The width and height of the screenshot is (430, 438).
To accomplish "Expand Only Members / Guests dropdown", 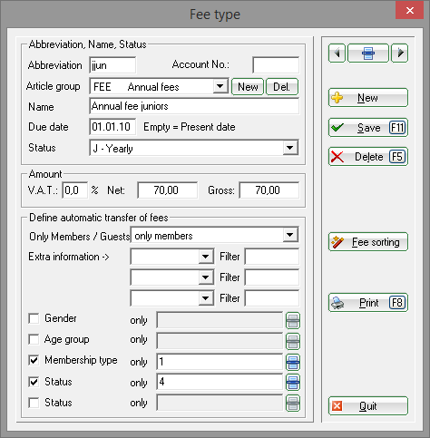I will click(x=290, y=235).
